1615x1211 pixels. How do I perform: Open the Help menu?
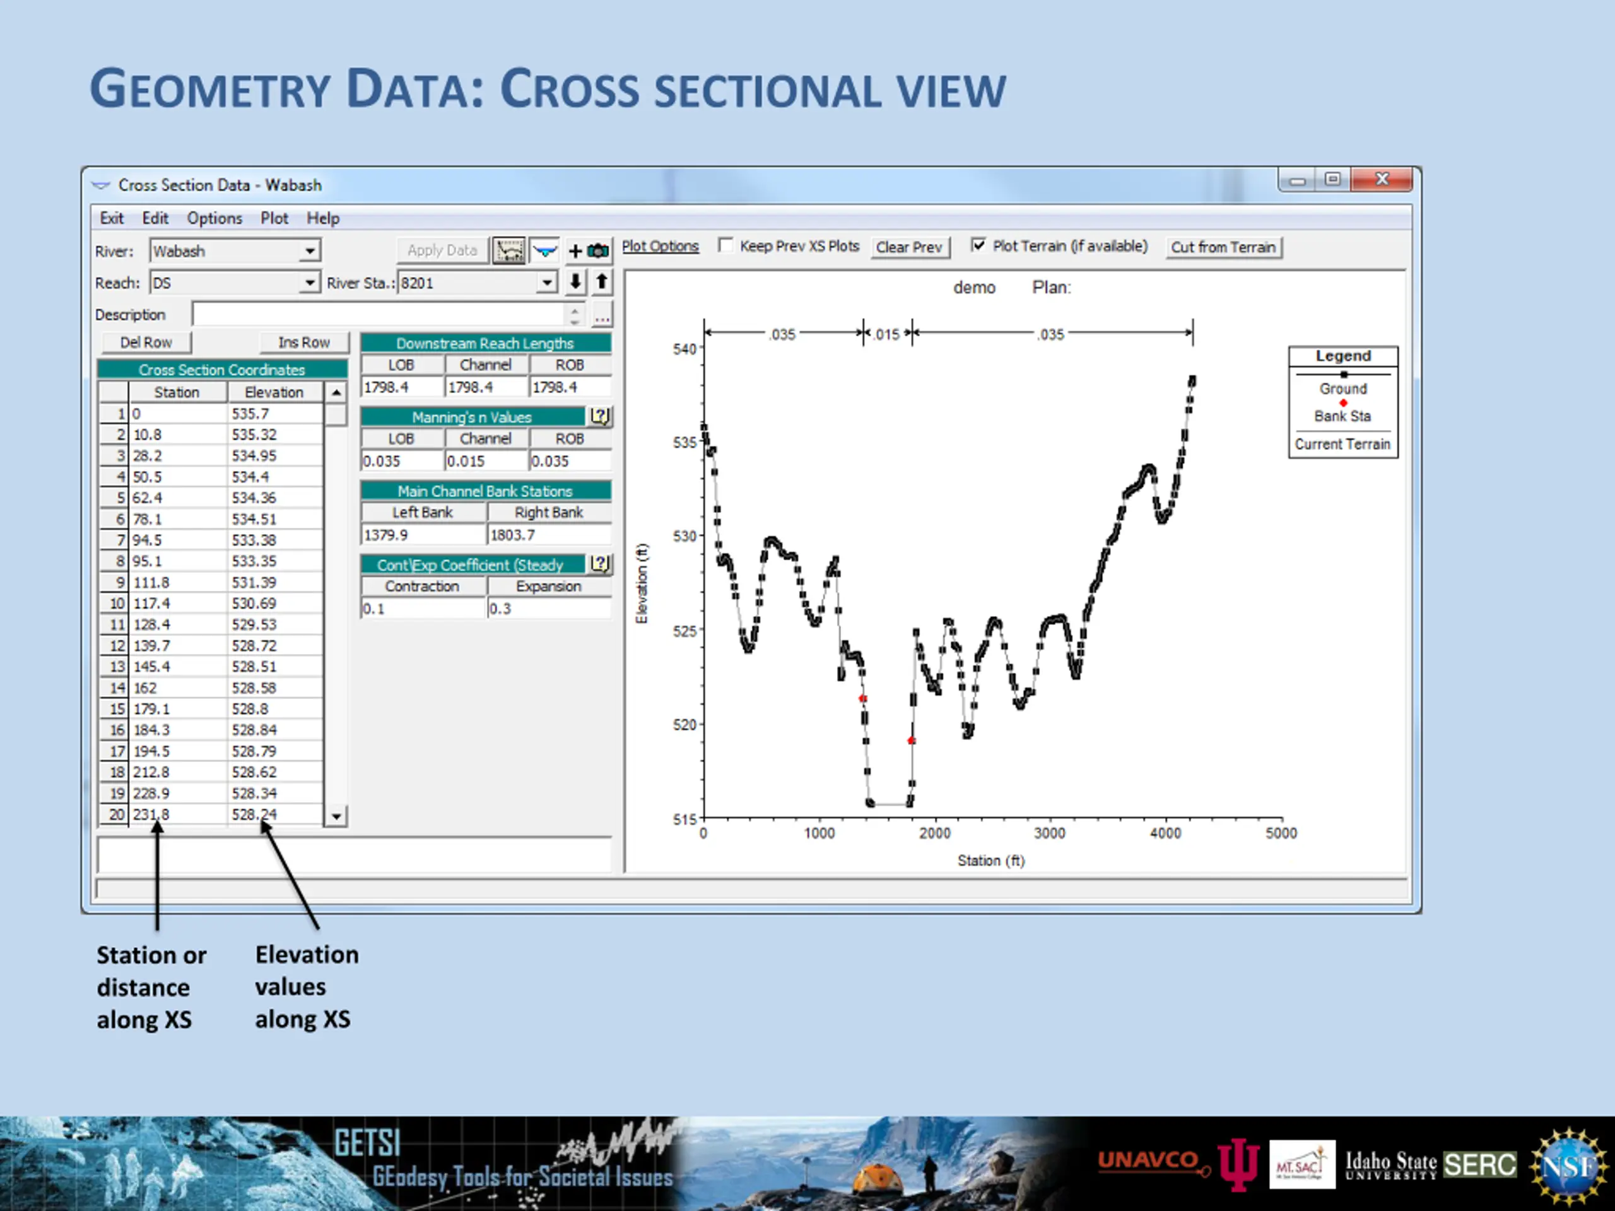tap(323, 218)
